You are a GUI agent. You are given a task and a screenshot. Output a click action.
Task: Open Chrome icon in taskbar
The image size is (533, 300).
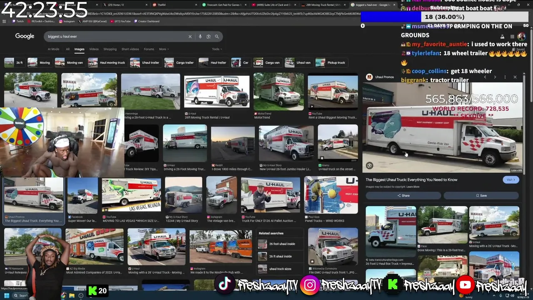[x=63, y=296]
